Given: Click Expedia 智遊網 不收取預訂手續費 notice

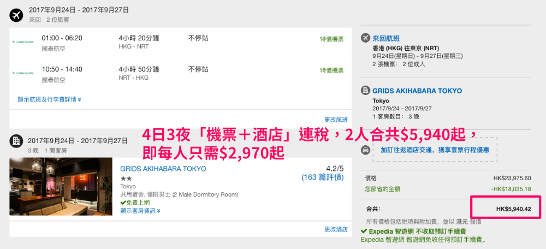Looking at the screenshot, I should [x=417, y=231].
